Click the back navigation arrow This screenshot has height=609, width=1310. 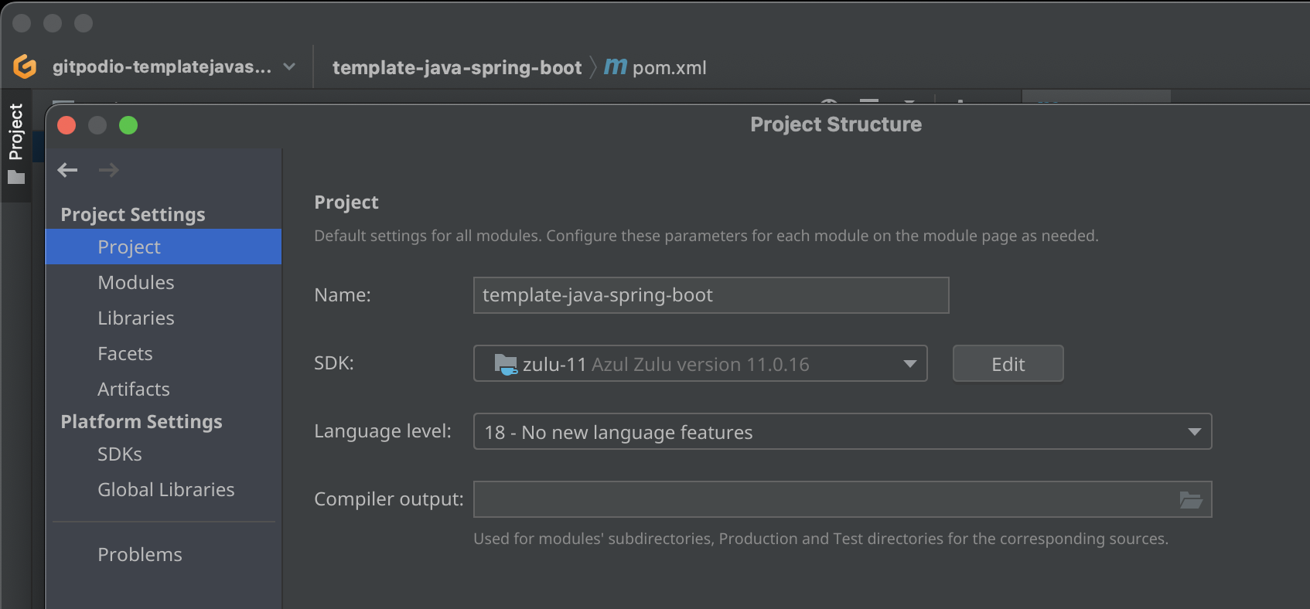[x=67, y=170]
